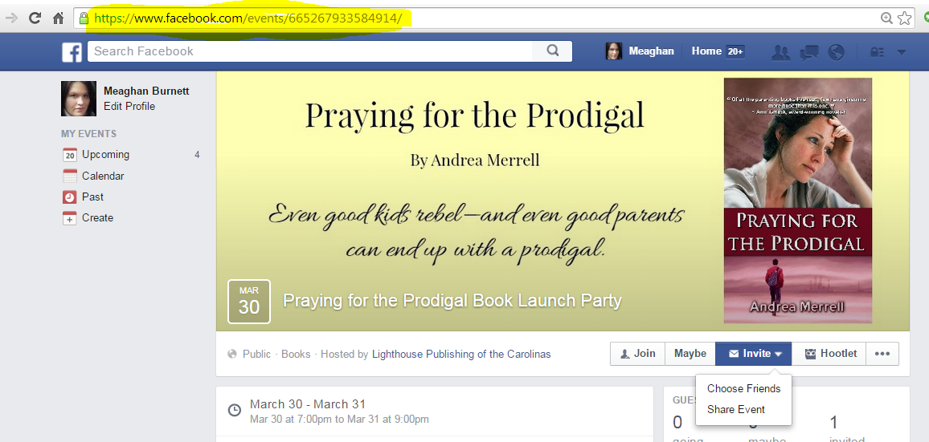Select Share Event from Invite menu
This screenshot has height=442, width=929.
coord(736,409)
